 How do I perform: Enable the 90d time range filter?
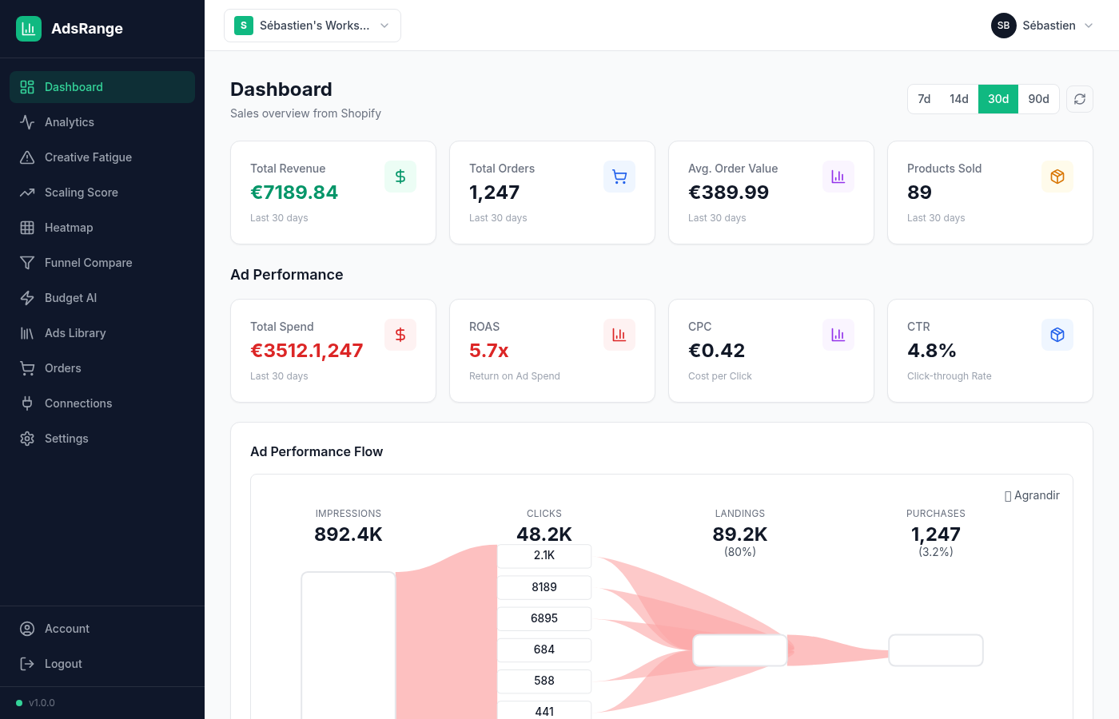click(x=1038, y=98)
